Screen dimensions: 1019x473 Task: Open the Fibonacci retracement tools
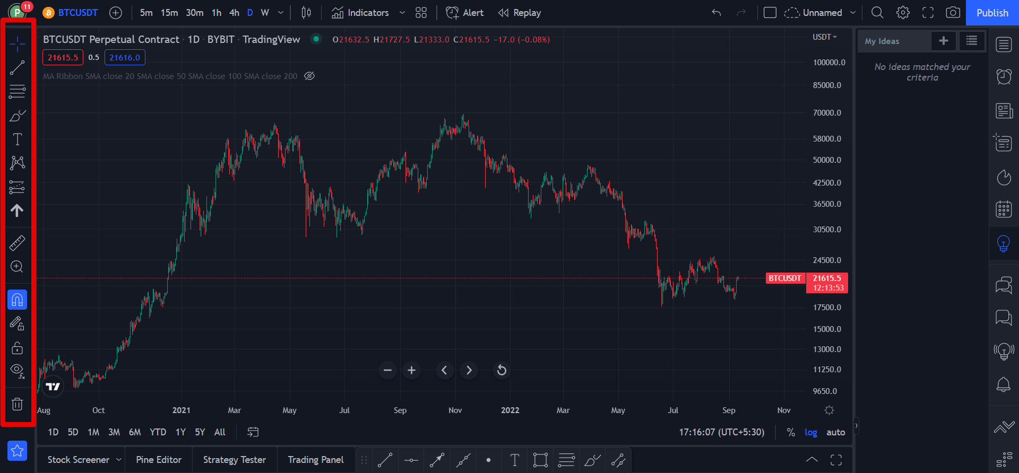click(17, 92)
